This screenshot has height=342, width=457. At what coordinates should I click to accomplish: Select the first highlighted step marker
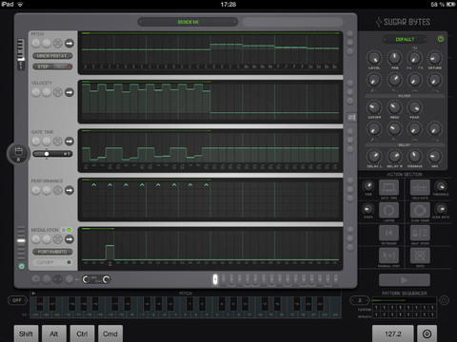coord(215,279)
